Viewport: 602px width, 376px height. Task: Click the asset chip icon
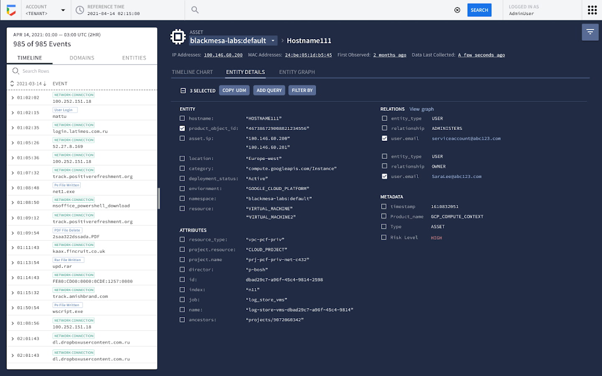(178, 36)
